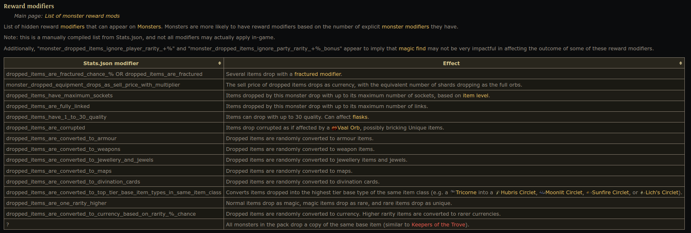Click the Lich's Circlet item icon
Image resolution: width=691 pixels, height=233 pixels.
[642, 193]
